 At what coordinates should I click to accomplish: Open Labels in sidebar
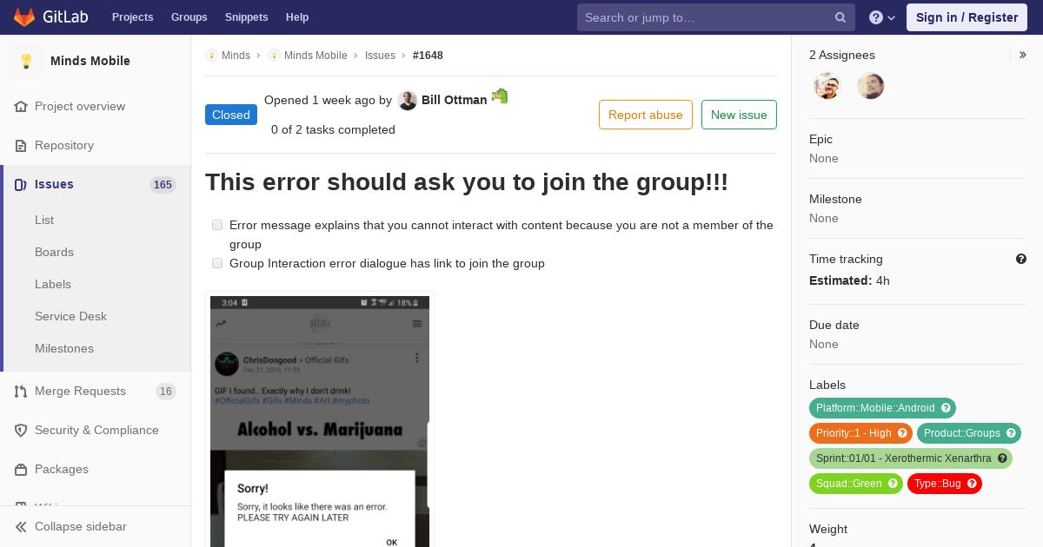click(x=53, y=284)
